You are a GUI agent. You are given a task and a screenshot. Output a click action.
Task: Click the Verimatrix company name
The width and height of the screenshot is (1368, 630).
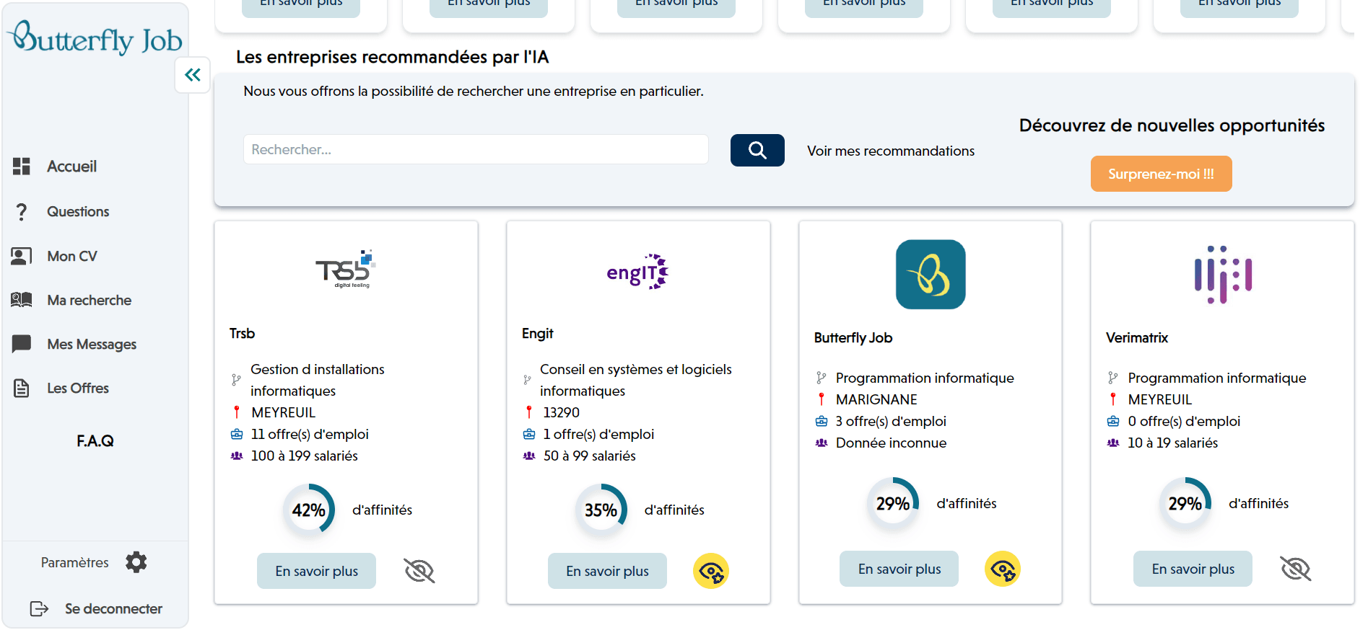point(1137,337)
